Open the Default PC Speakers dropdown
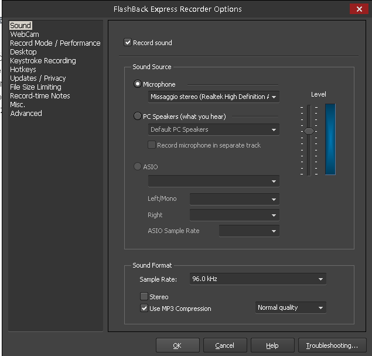 pyautogui.click(x=213, y=129)
